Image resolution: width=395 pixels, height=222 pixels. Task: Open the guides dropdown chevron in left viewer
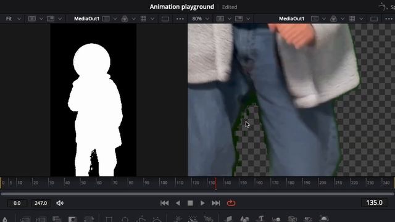coord(152,18)
